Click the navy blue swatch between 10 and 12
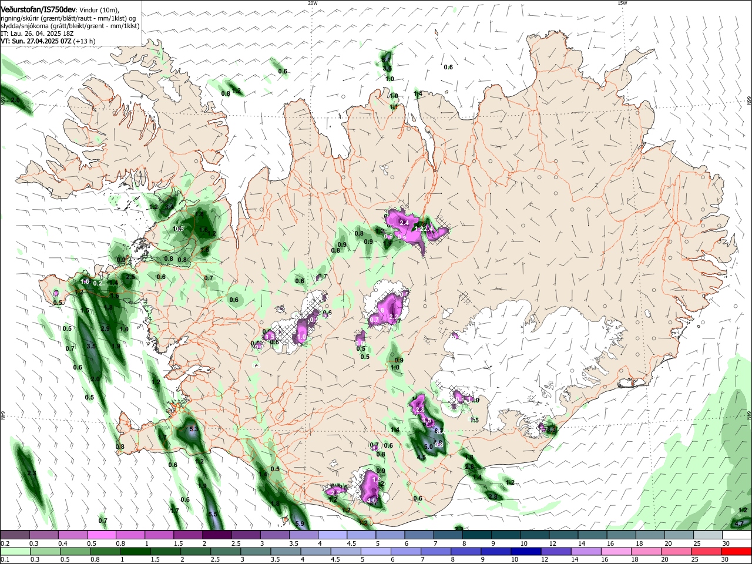 click(x=525, y=551)
